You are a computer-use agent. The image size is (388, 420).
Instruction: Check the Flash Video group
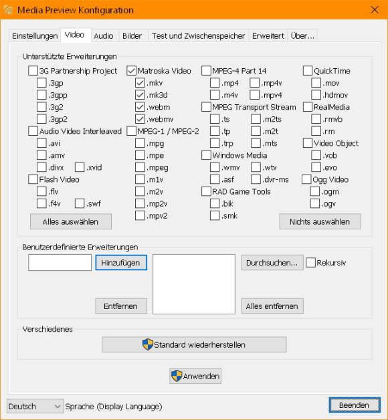[x=33, y=179]
